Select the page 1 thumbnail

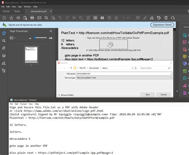(x=31, y=55)
